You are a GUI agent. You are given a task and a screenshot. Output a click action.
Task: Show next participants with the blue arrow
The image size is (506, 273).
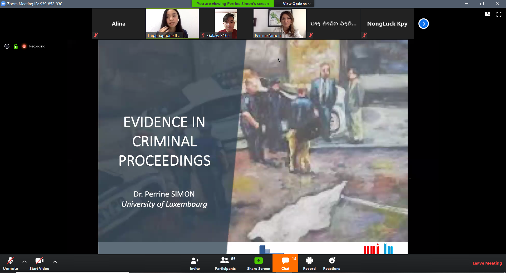pos(424,24)
